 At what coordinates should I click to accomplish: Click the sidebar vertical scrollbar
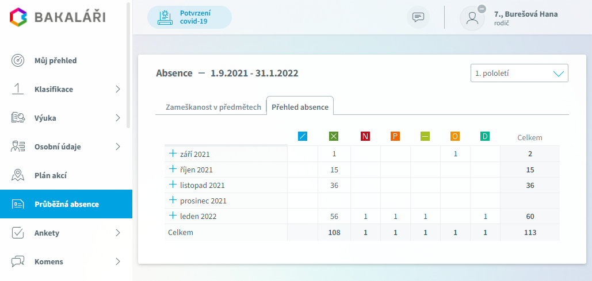pos(128,65)
